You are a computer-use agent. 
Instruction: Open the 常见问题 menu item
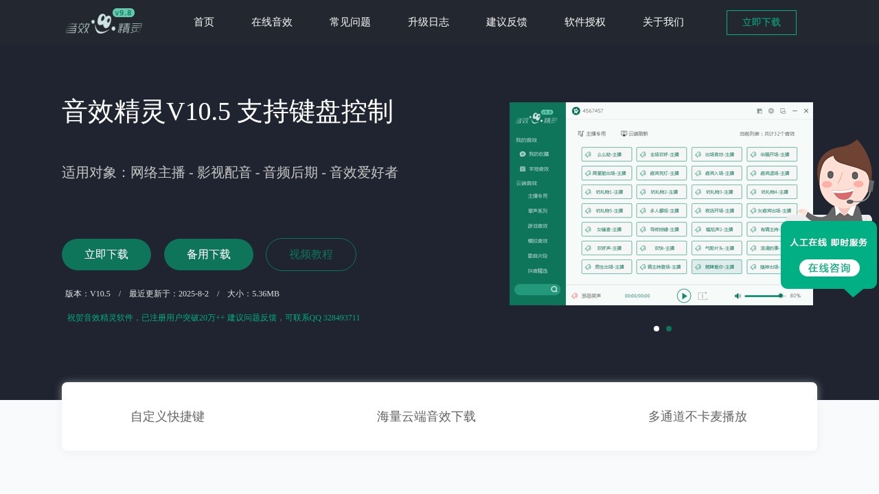[350, 22]
